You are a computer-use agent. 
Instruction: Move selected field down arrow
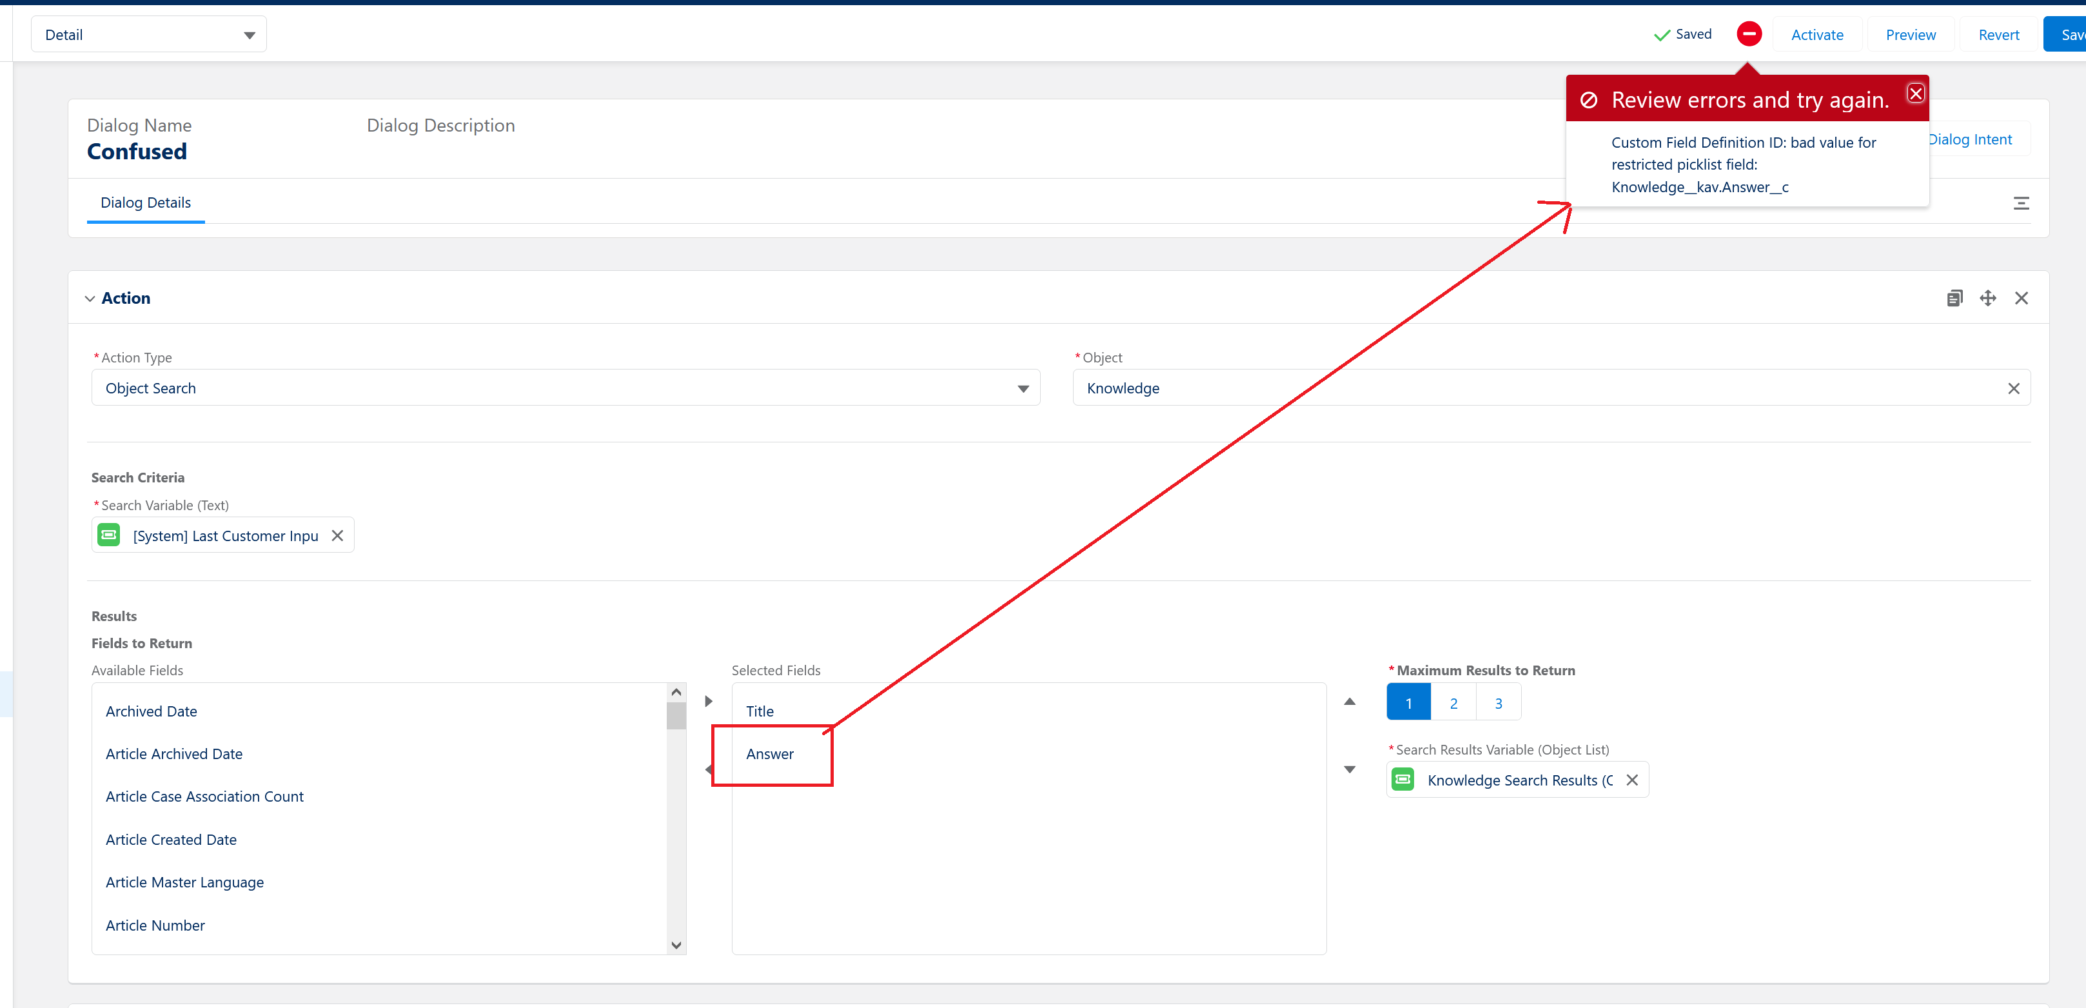pos(1349,769)
